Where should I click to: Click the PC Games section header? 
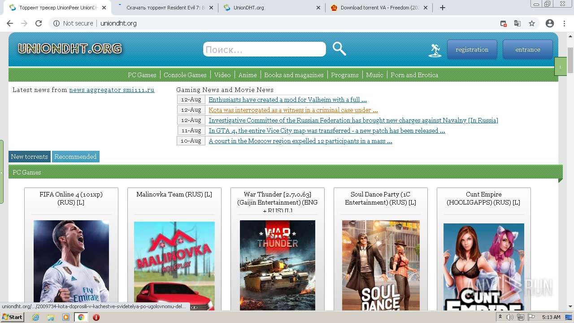[285, 172]
